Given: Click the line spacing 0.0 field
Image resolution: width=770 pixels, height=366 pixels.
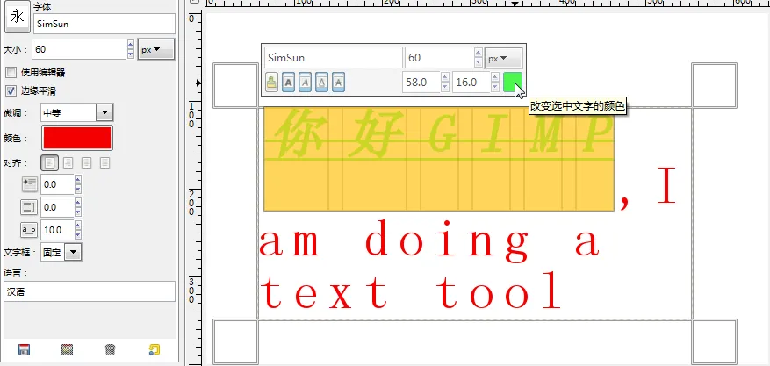Looking at the screenshot, I should click(57, 207).
